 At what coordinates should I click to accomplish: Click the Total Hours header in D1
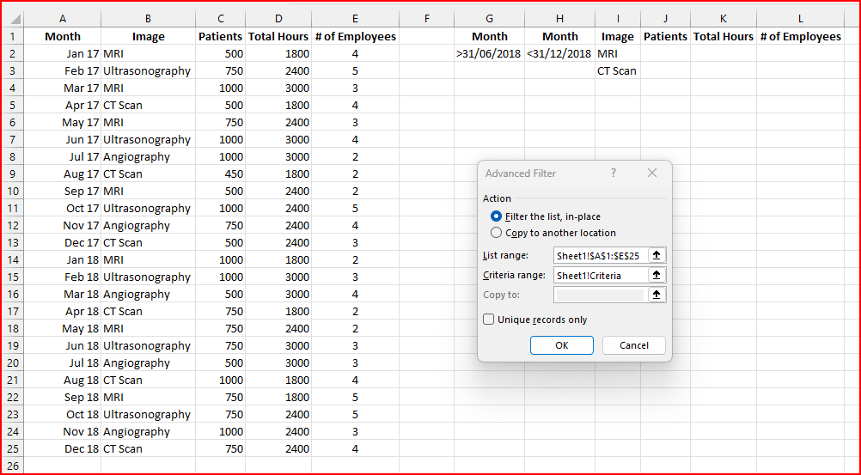pos(278,37)
